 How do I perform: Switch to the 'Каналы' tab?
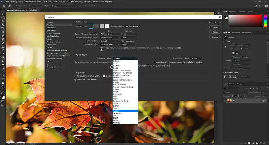click(232, 84)
